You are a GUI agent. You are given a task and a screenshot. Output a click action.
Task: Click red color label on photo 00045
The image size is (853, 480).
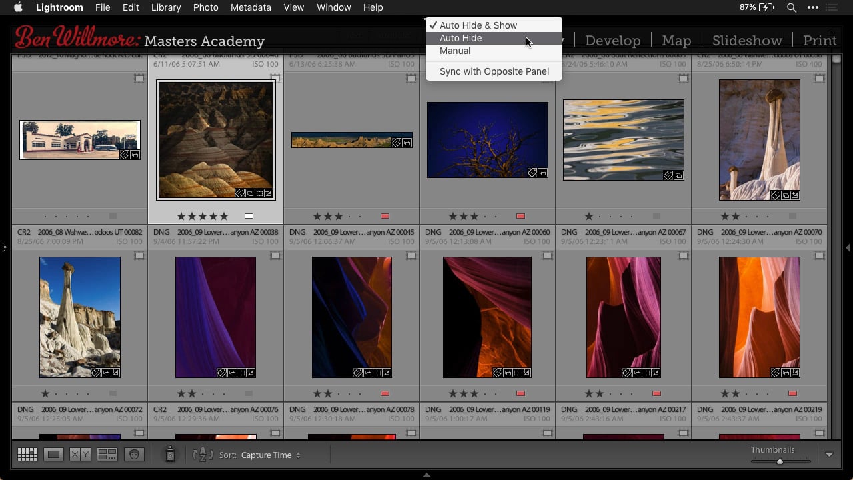click(x=385, y=393)
